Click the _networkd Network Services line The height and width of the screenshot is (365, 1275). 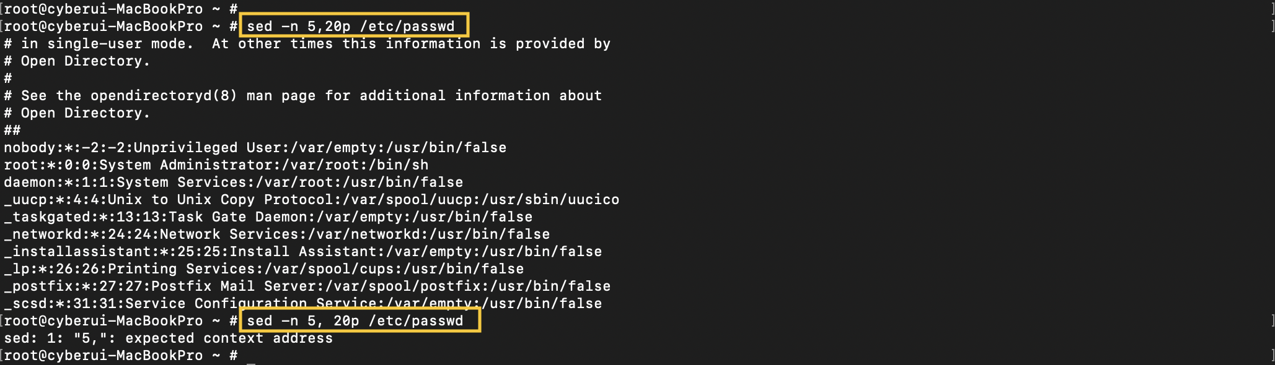277,234
